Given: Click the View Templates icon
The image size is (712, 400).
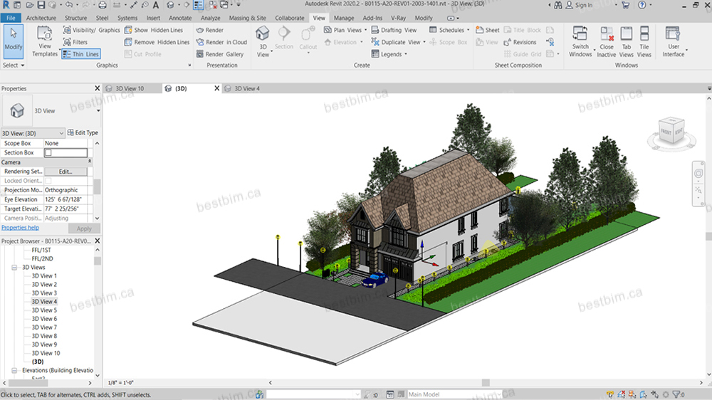Looking at the screenshot, I should (44, 34).
